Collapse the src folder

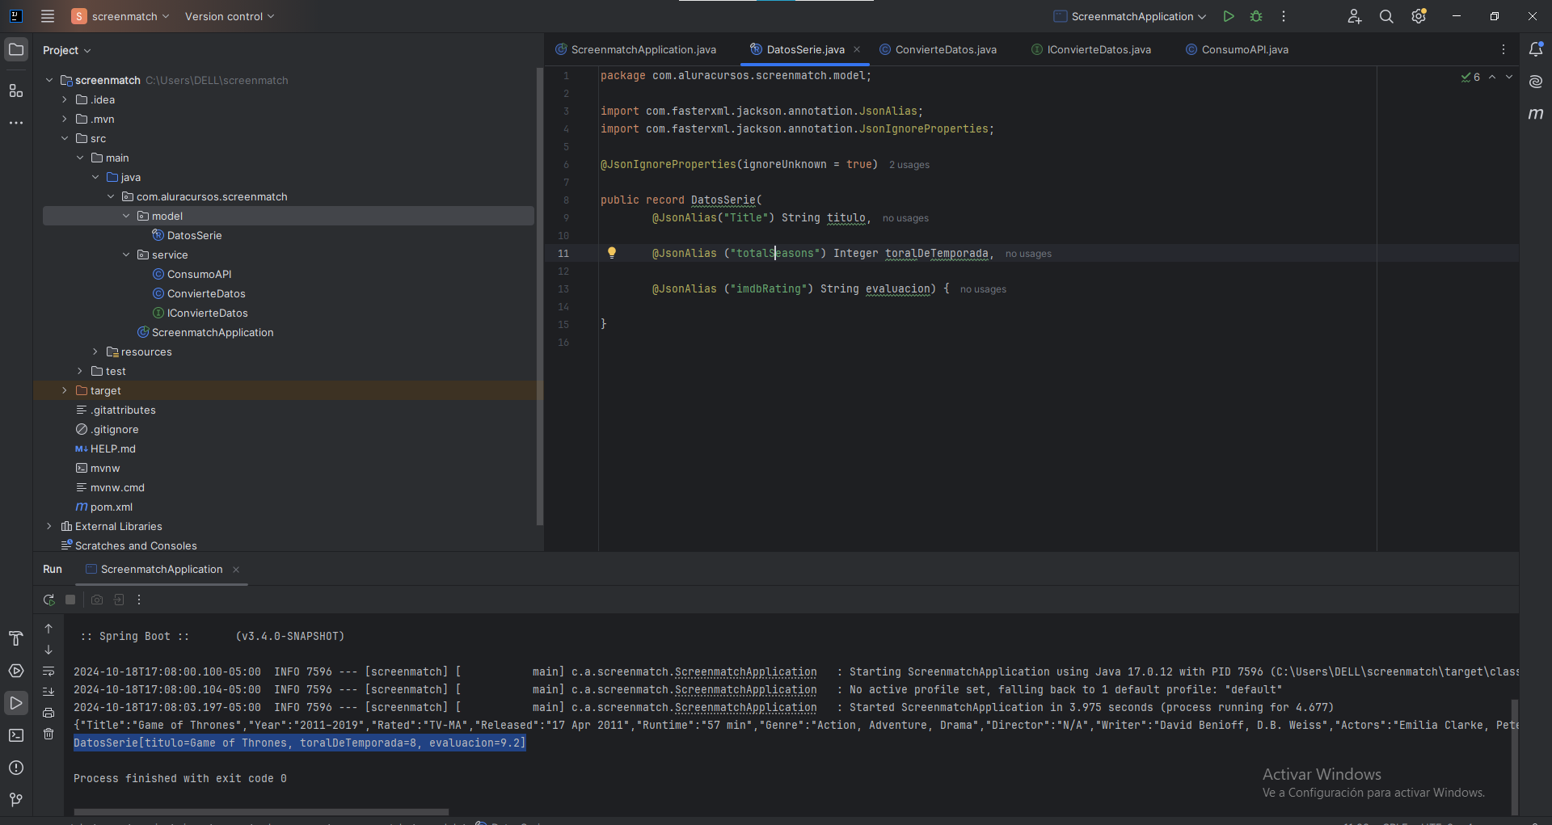point(65,138)
